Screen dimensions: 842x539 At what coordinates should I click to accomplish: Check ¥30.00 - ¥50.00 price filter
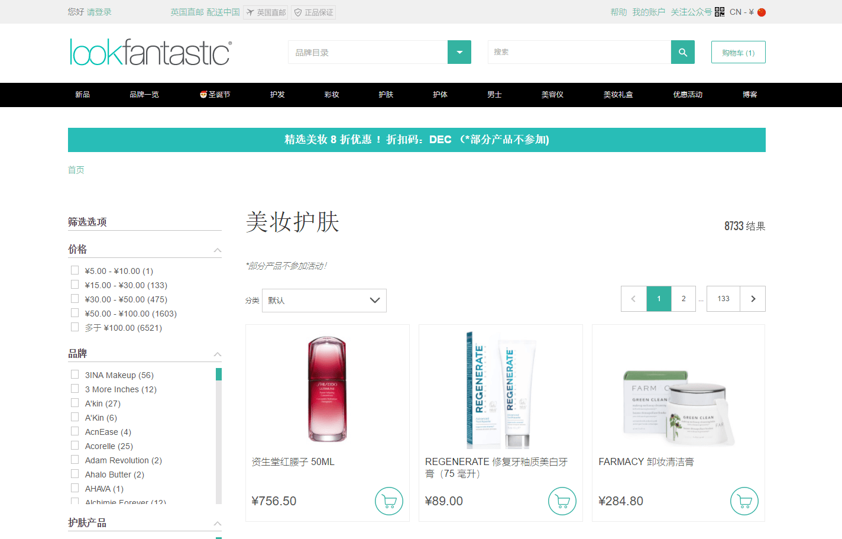75,298
